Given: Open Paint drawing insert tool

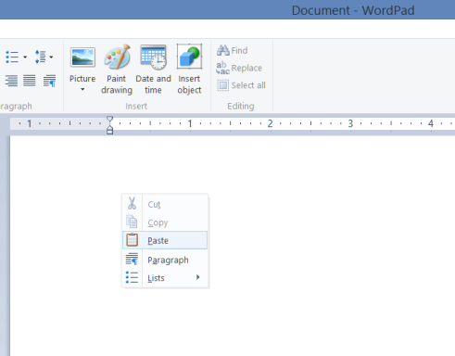Looking at the screenshot, I should (x=117, y=70).
